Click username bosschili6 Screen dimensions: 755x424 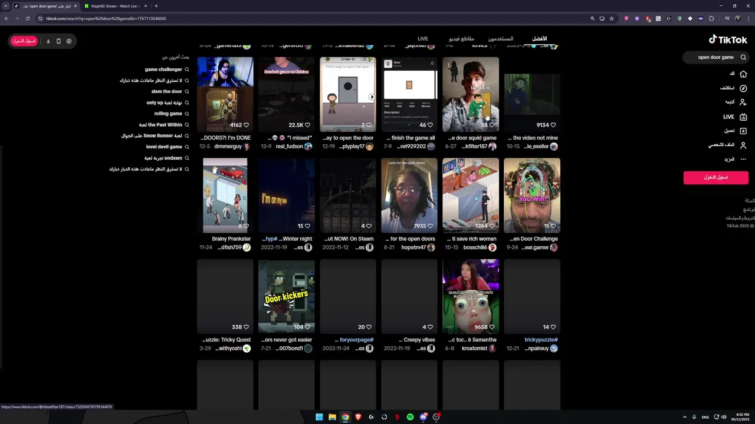(475, 247)
